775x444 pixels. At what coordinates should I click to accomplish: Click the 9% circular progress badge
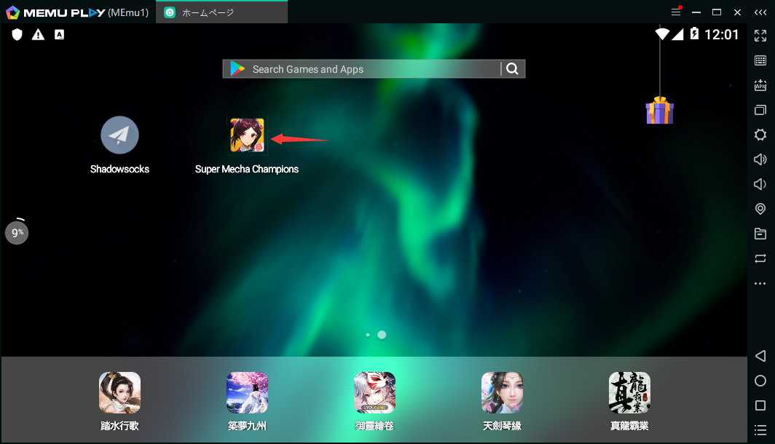[x=16, y=232]
